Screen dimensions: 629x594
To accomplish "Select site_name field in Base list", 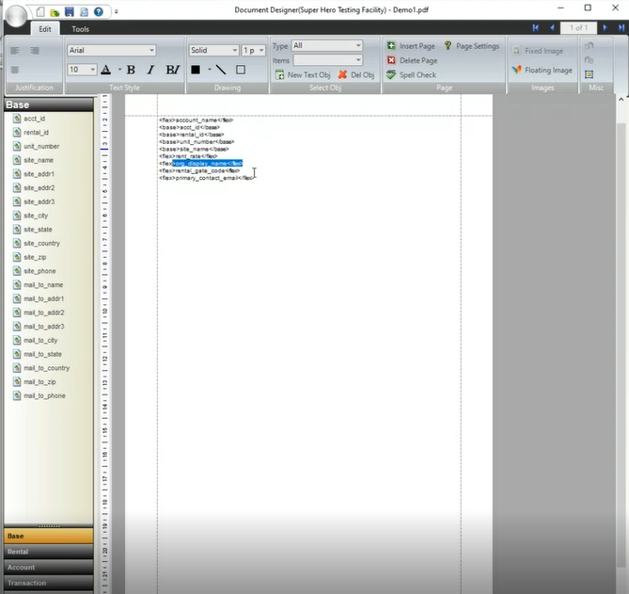I will [33, 160].
